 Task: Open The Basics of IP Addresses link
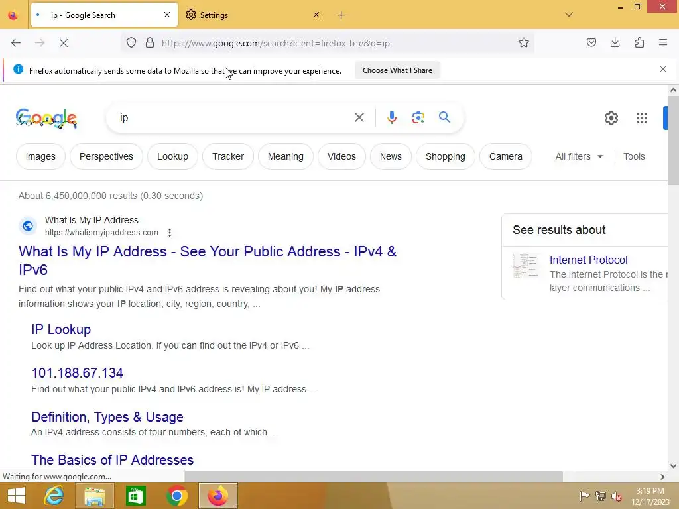[113, 460]
